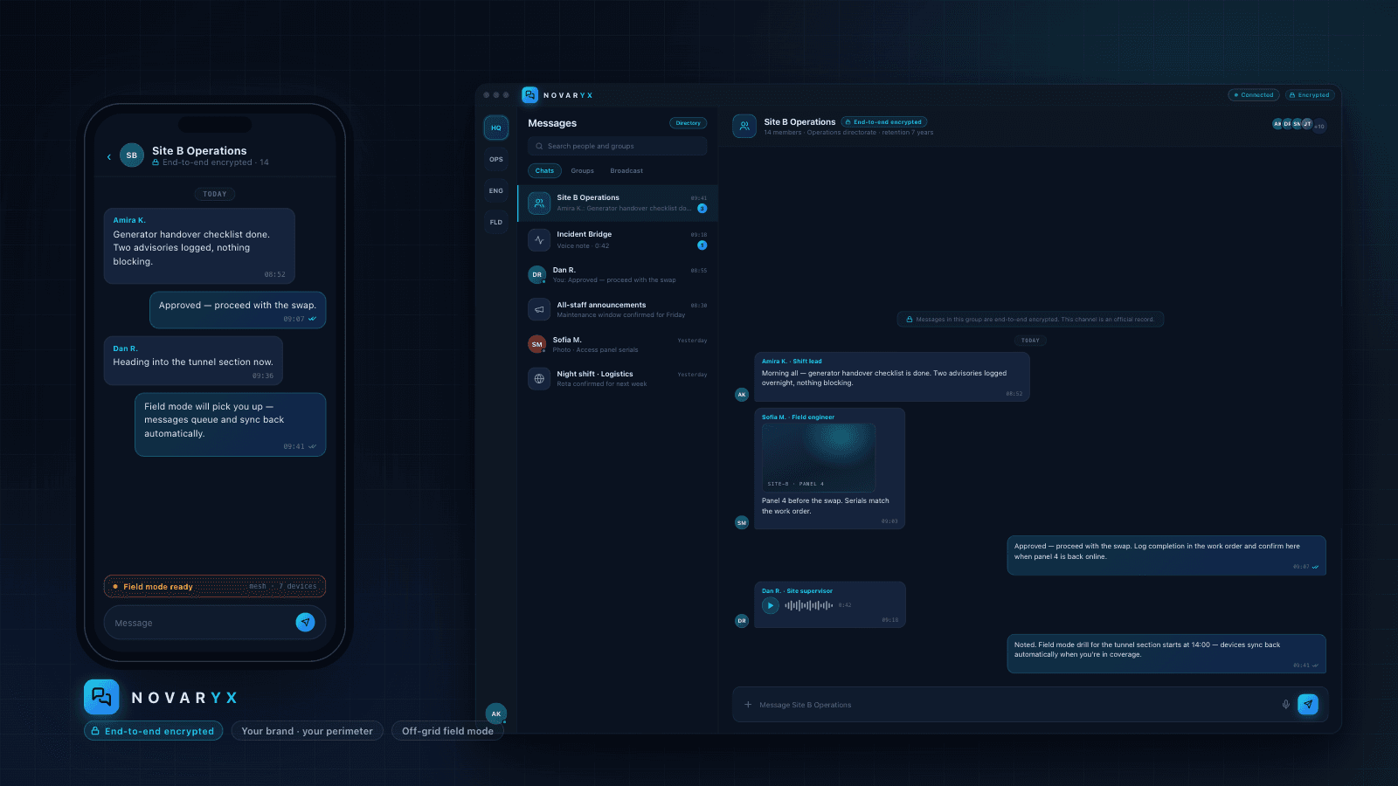Click the +10 members counter

pos(1319,126)
